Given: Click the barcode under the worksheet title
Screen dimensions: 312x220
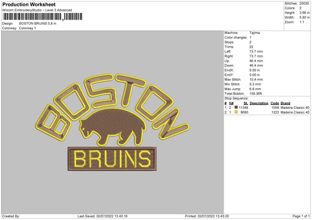Looking at the screenshot, I should tap(43, 17).
